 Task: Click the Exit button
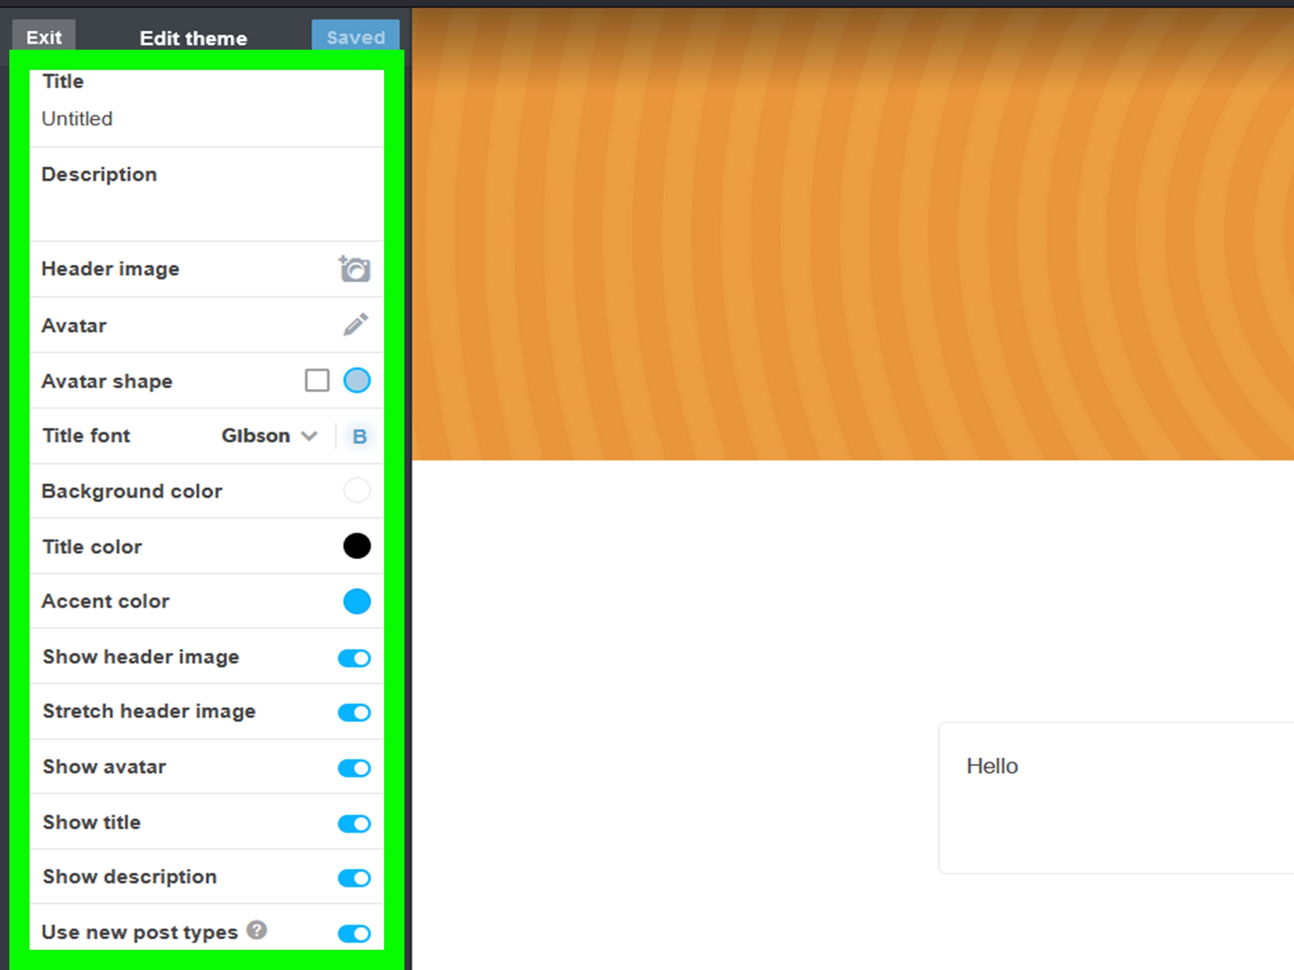(44, 36)
